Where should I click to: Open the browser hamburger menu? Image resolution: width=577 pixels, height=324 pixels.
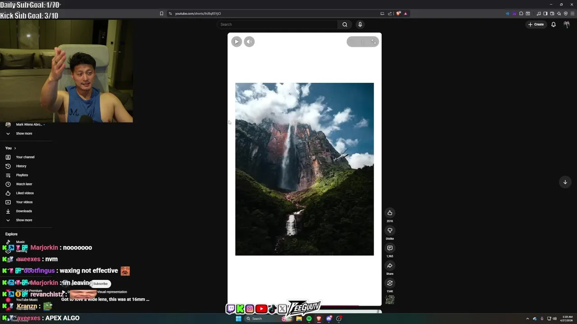pos(572,13)
